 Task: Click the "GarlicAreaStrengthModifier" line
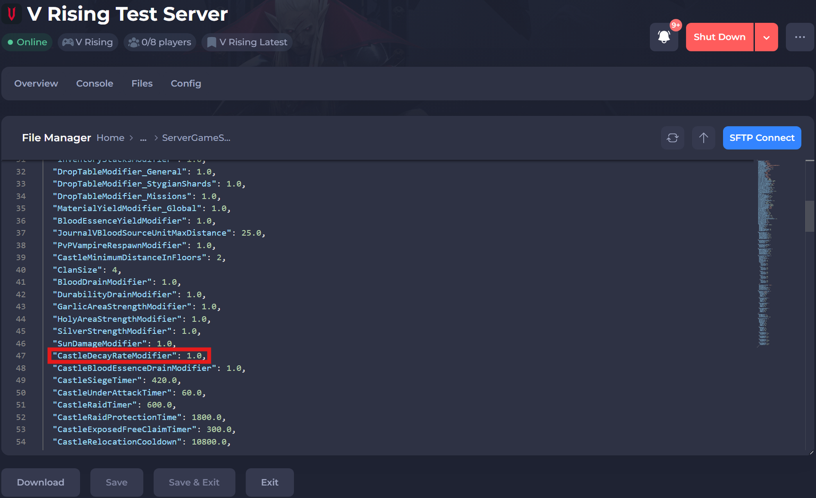pyautogui.click(x=137, y=307)
